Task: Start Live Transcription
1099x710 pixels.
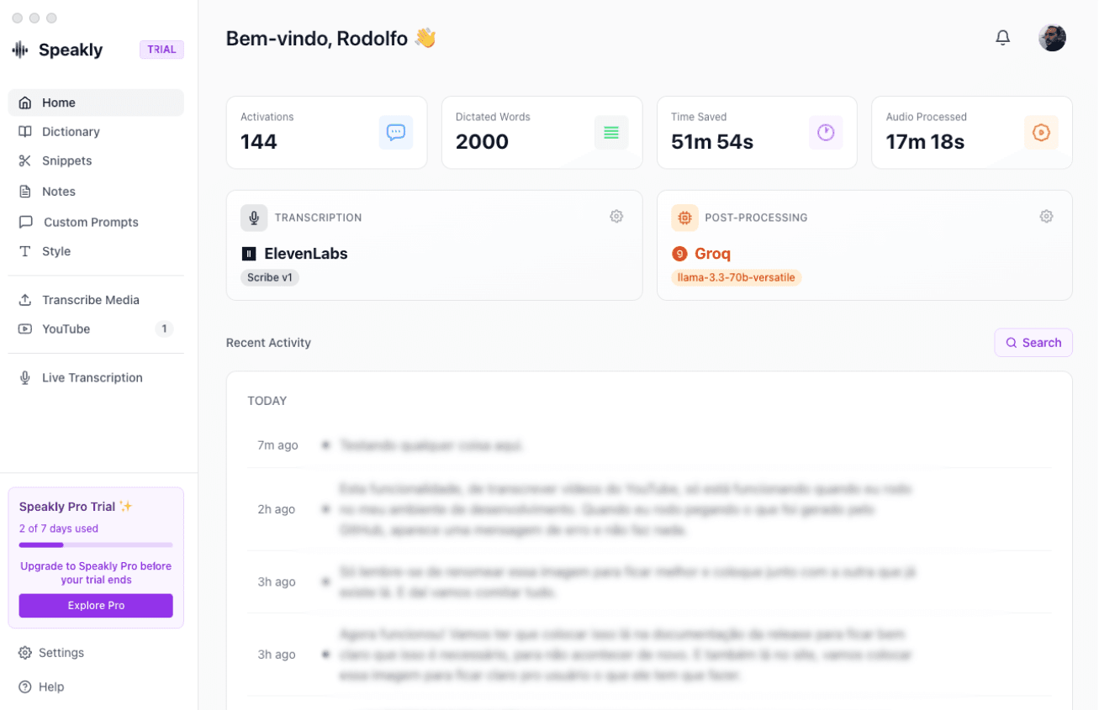Action: point(92,377)
